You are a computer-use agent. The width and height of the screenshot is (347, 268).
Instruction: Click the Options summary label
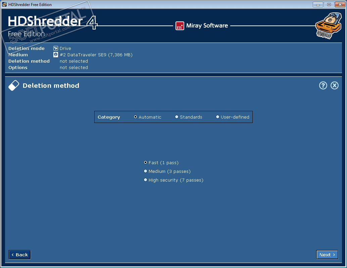pyautogui.click(x=18, y=68)
